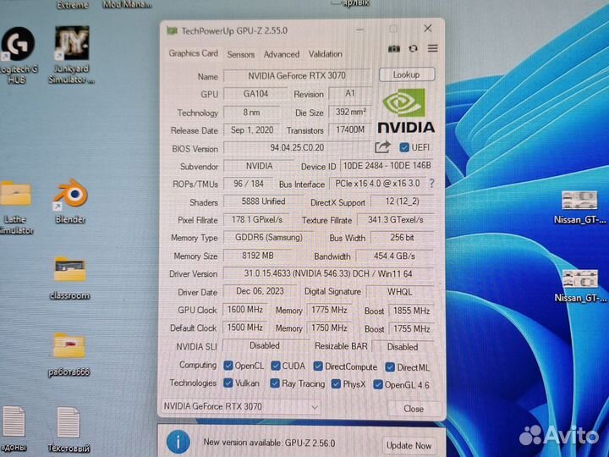This screenshot has height=457, width=609.
Task: Click the Digital Signature value WHQL
Action: 399,292
